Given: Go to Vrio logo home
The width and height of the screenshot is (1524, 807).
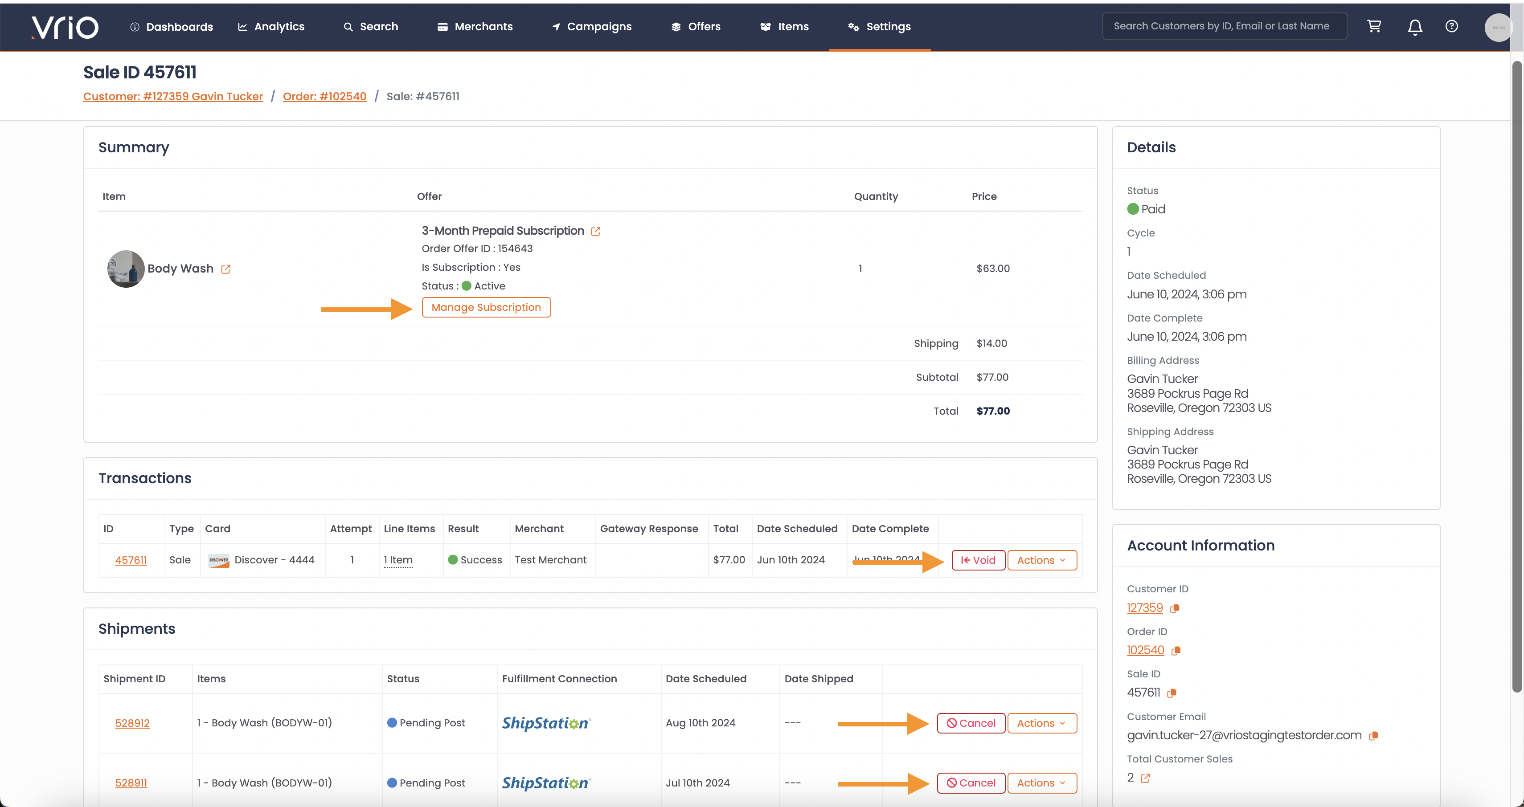Looking at the screenshot, I should [x=65, y=27].
